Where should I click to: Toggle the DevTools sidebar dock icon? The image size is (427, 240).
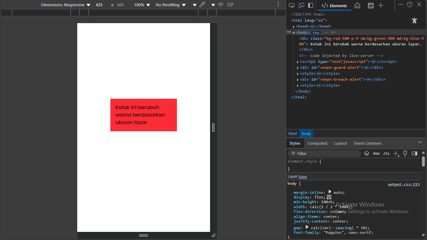(x=311, y=5)
